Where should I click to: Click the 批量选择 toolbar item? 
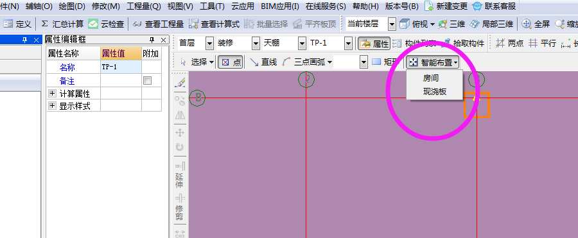[265, 24]
